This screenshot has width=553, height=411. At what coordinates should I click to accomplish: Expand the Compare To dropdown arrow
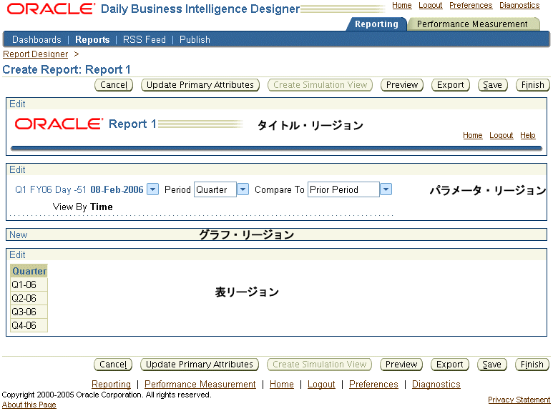coord(386,189)
